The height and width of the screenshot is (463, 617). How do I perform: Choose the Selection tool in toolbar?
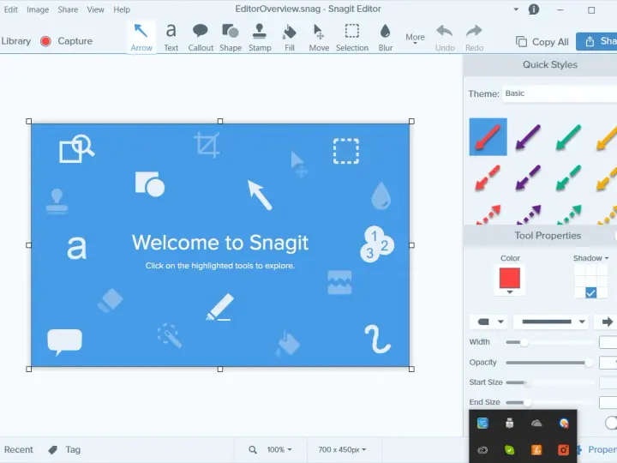pyautogui.click(x=352, y=38)
